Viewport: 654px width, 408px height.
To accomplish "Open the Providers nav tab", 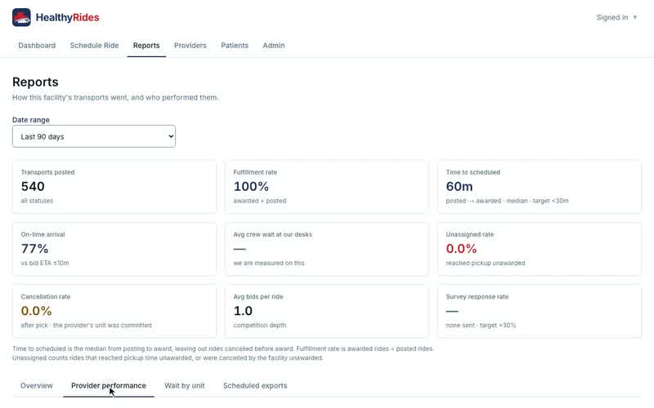I will click(190, 46).
